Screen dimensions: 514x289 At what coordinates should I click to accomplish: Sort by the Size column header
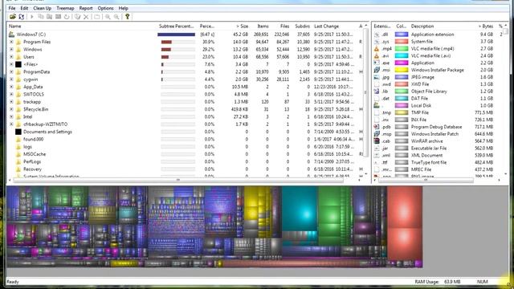point(242,26)
